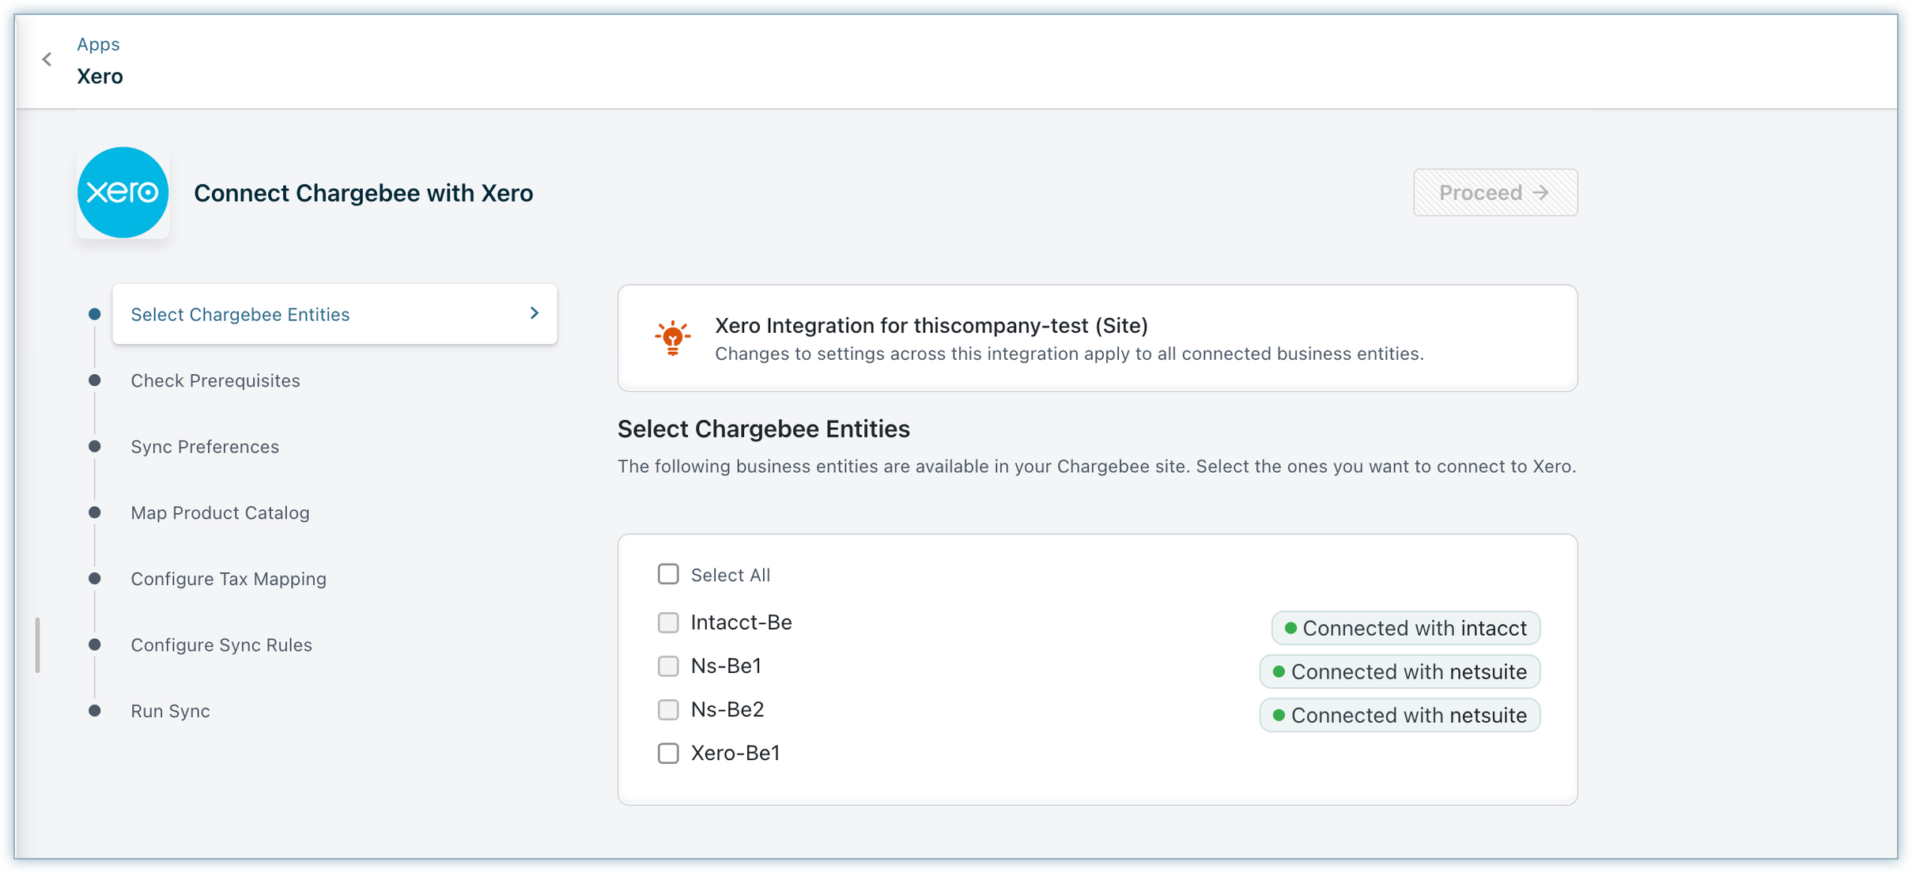
Task: Open Configure Tax Mapping step
Action: click(x=229, y=579)
